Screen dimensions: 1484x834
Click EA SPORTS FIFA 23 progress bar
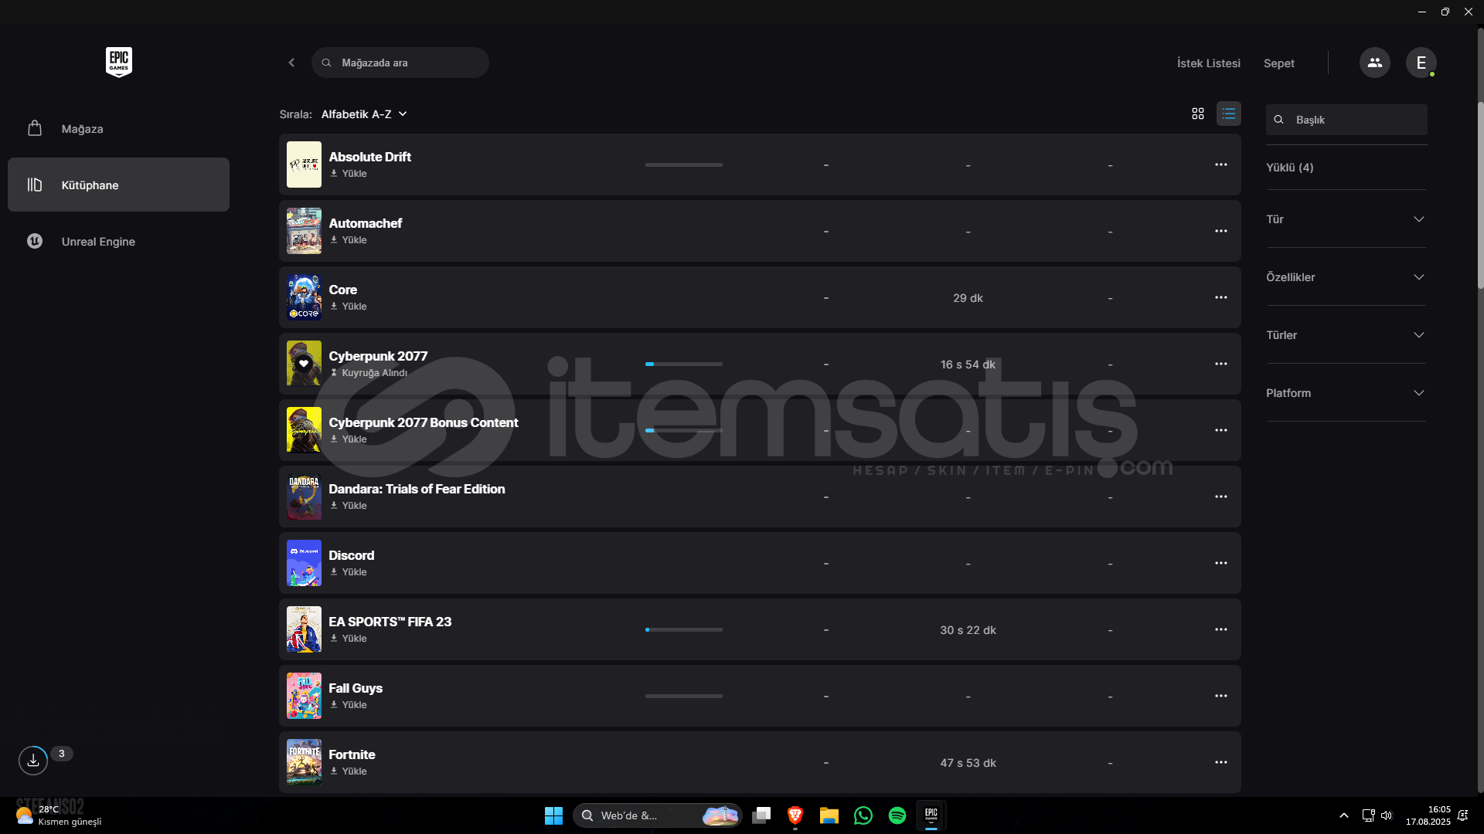click(x=684, y=629)
